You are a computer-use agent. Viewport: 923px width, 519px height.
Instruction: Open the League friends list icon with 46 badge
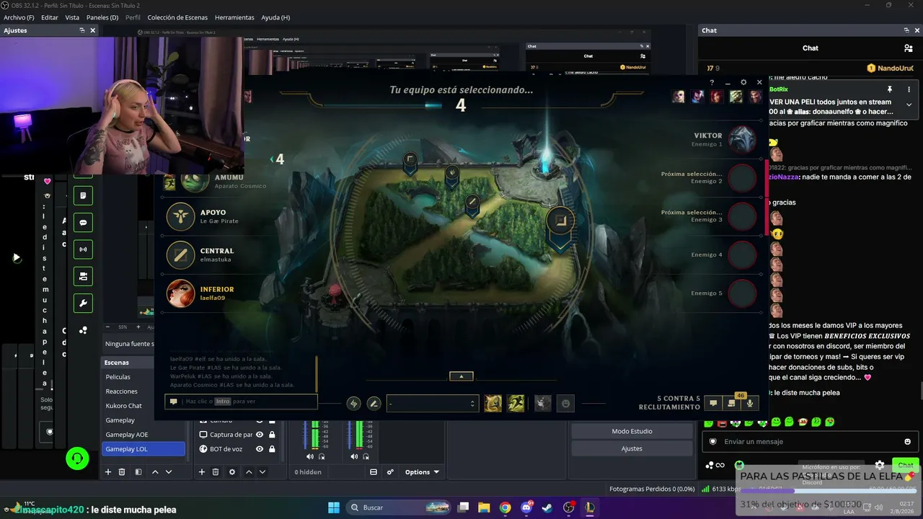[731, 403]
